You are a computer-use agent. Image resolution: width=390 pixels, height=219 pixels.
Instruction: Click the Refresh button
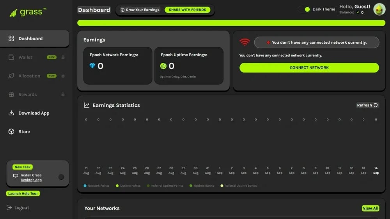[367, 105]
